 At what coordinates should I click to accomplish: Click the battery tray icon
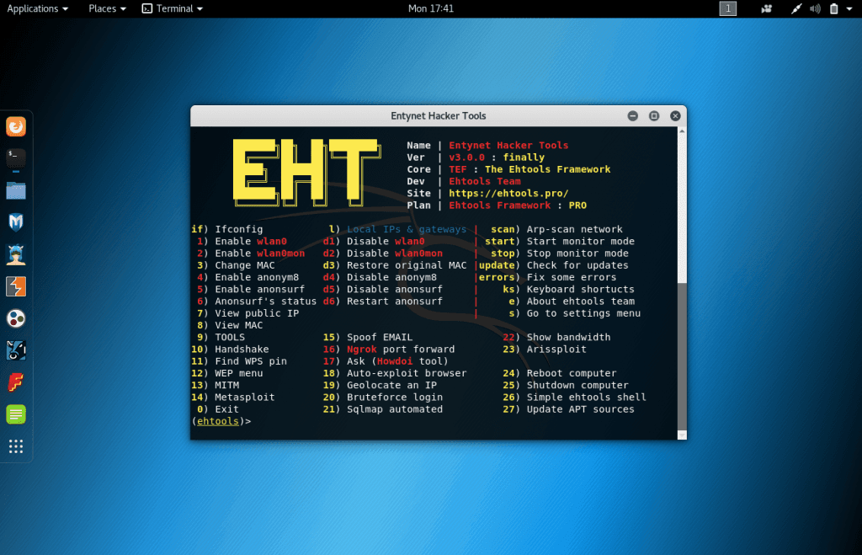tap(834, 8)
